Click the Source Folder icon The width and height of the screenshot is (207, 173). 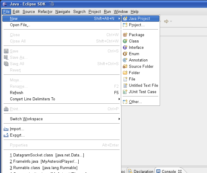coord(125,66)
